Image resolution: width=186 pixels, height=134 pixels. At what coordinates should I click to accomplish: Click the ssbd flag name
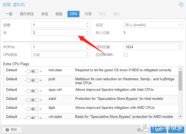(52, 99)
